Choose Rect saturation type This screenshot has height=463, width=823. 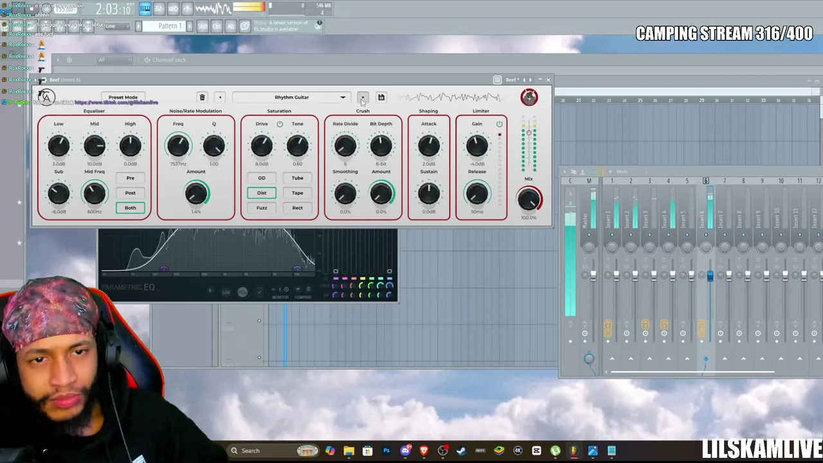(x=297, y=208)
